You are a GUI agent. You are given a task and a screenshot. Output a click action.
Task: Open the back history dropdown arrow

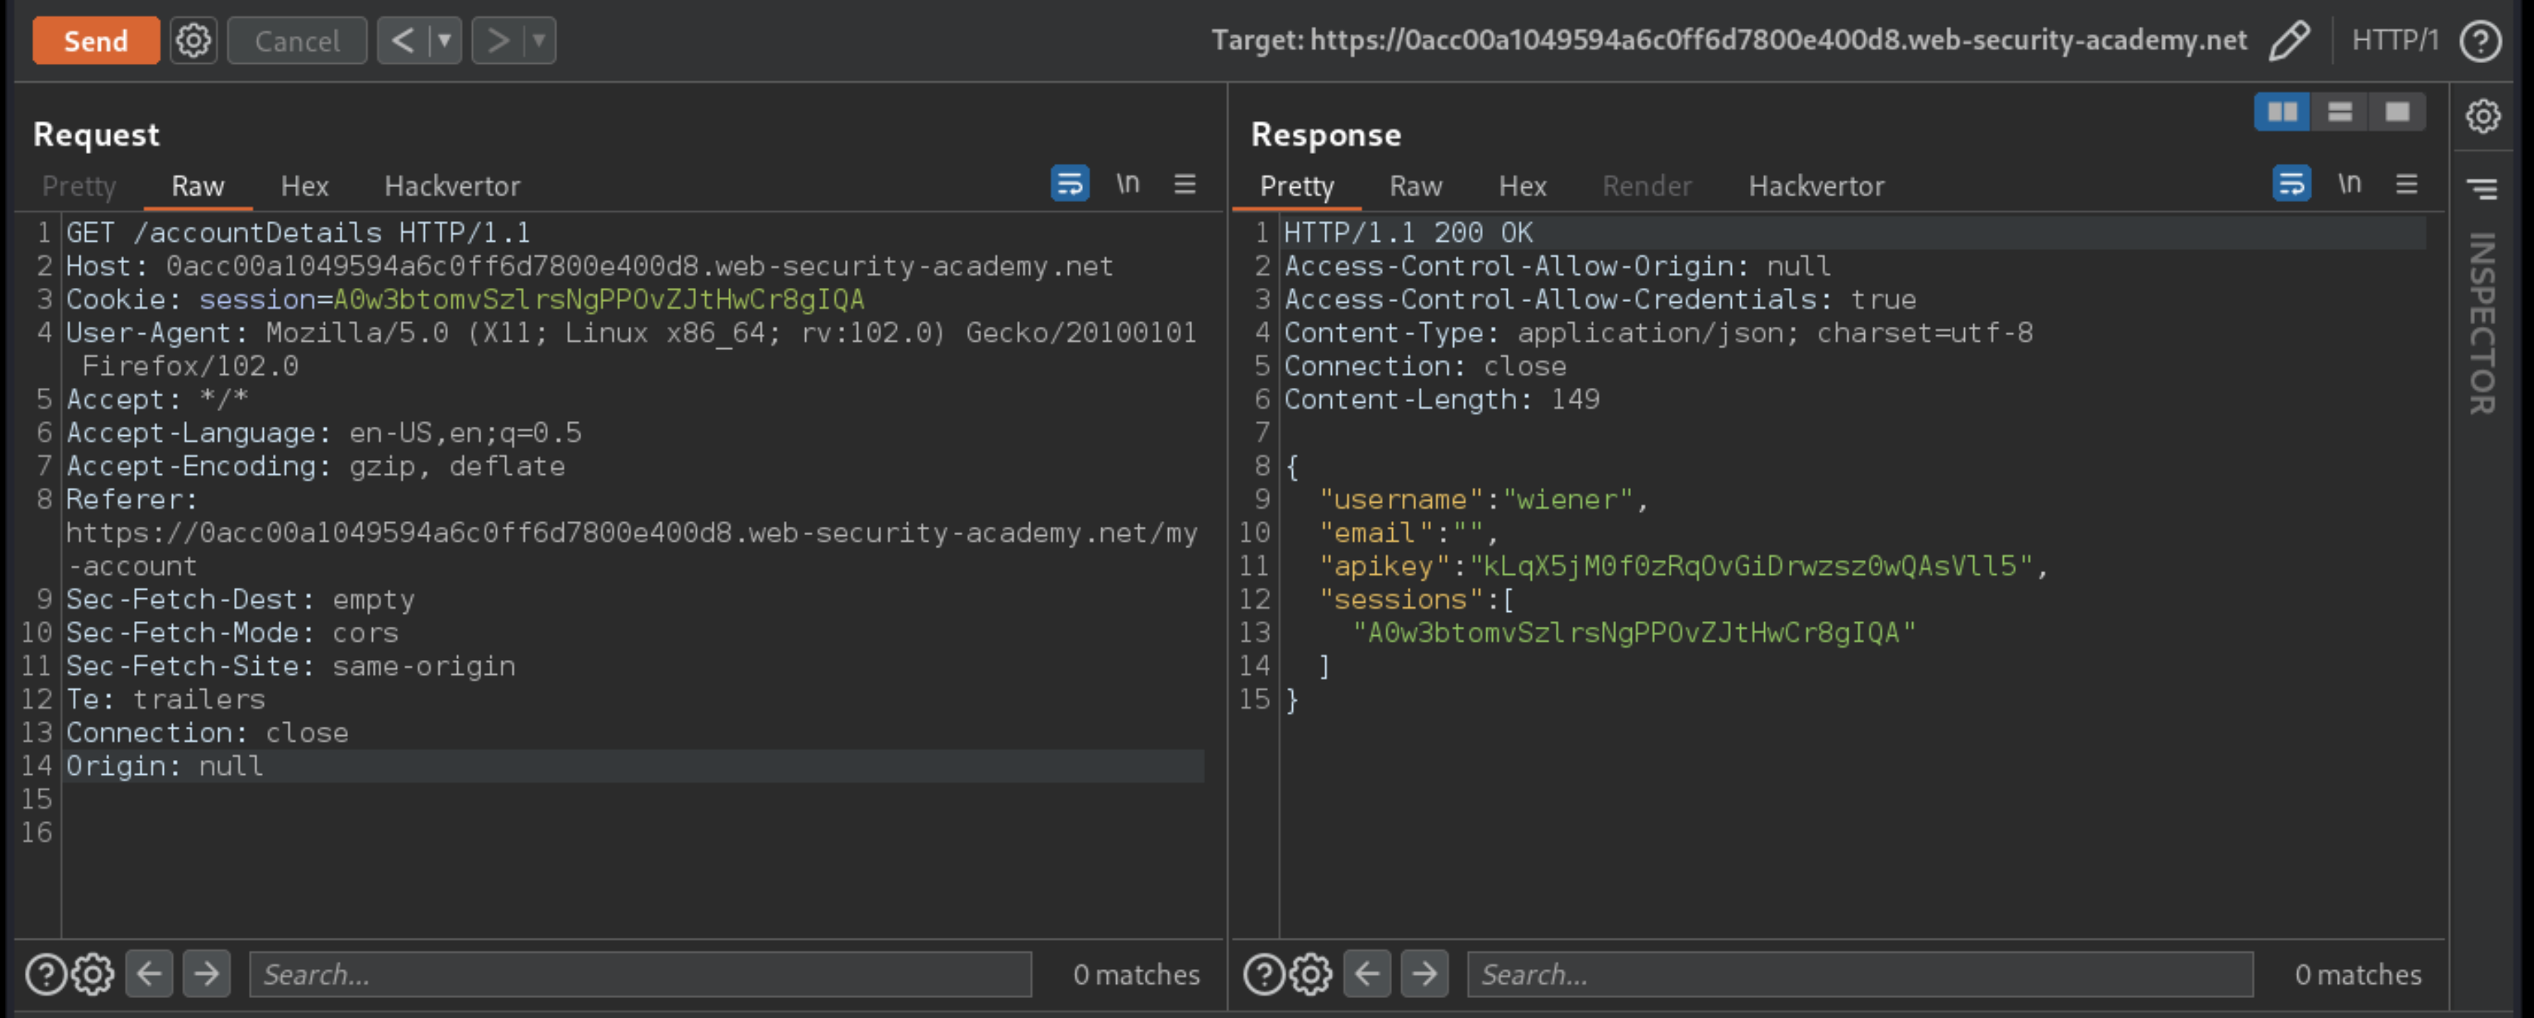pos(444,40)
